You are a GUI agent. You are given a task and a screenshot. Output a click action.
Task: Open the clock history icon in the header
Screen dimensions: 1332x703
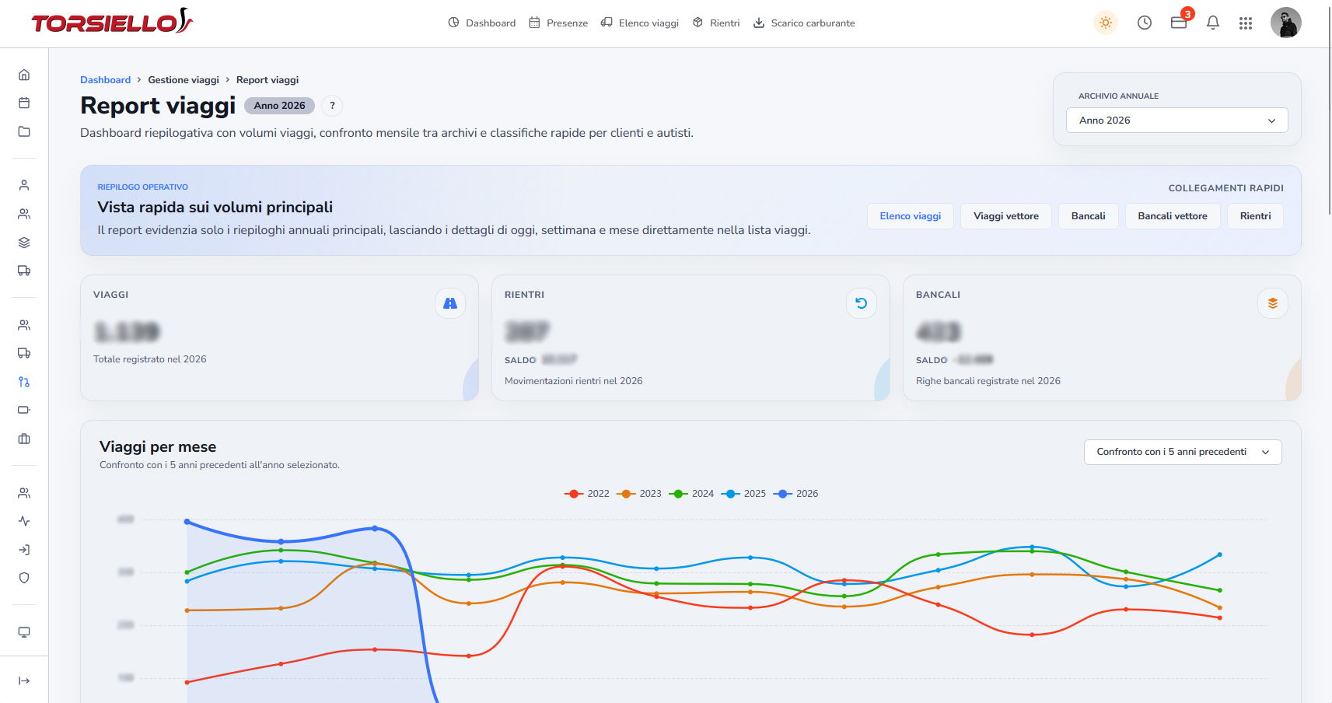click(1145, 23)
